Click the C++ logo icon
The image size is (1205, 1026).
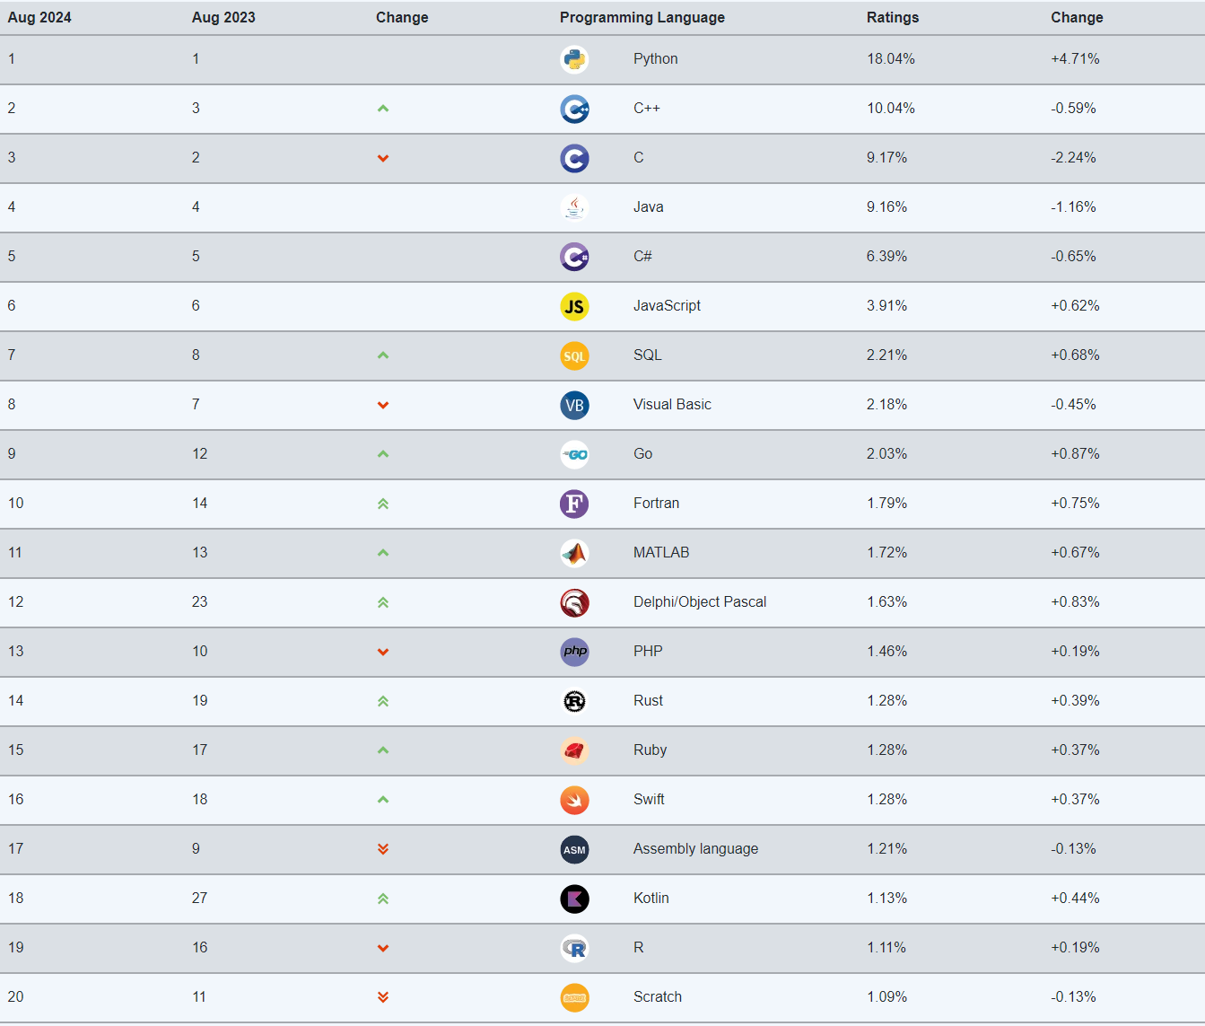574,109
